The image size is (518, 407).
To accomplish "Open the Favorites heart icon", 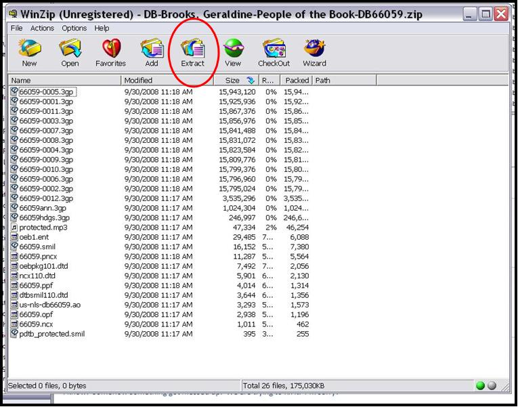I will [x=110, y=48].
